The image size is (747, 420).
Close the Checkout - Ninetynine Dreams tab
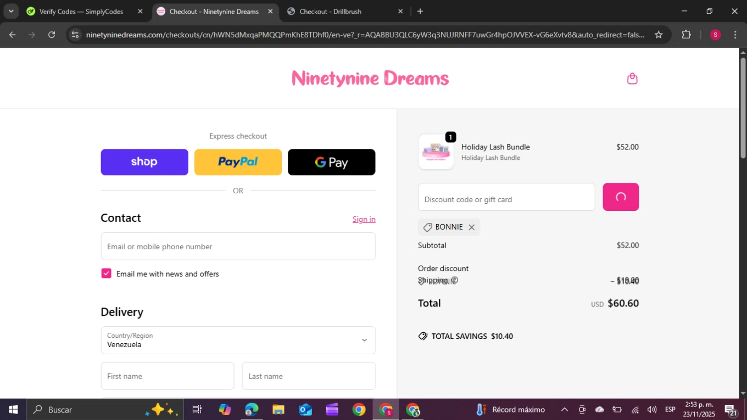(270, 11)
